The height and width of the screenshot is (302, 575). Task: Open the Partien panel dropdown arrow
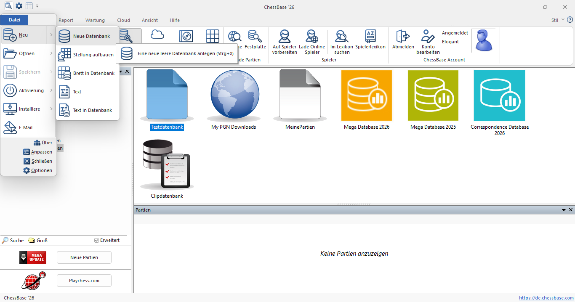[564, 210]
